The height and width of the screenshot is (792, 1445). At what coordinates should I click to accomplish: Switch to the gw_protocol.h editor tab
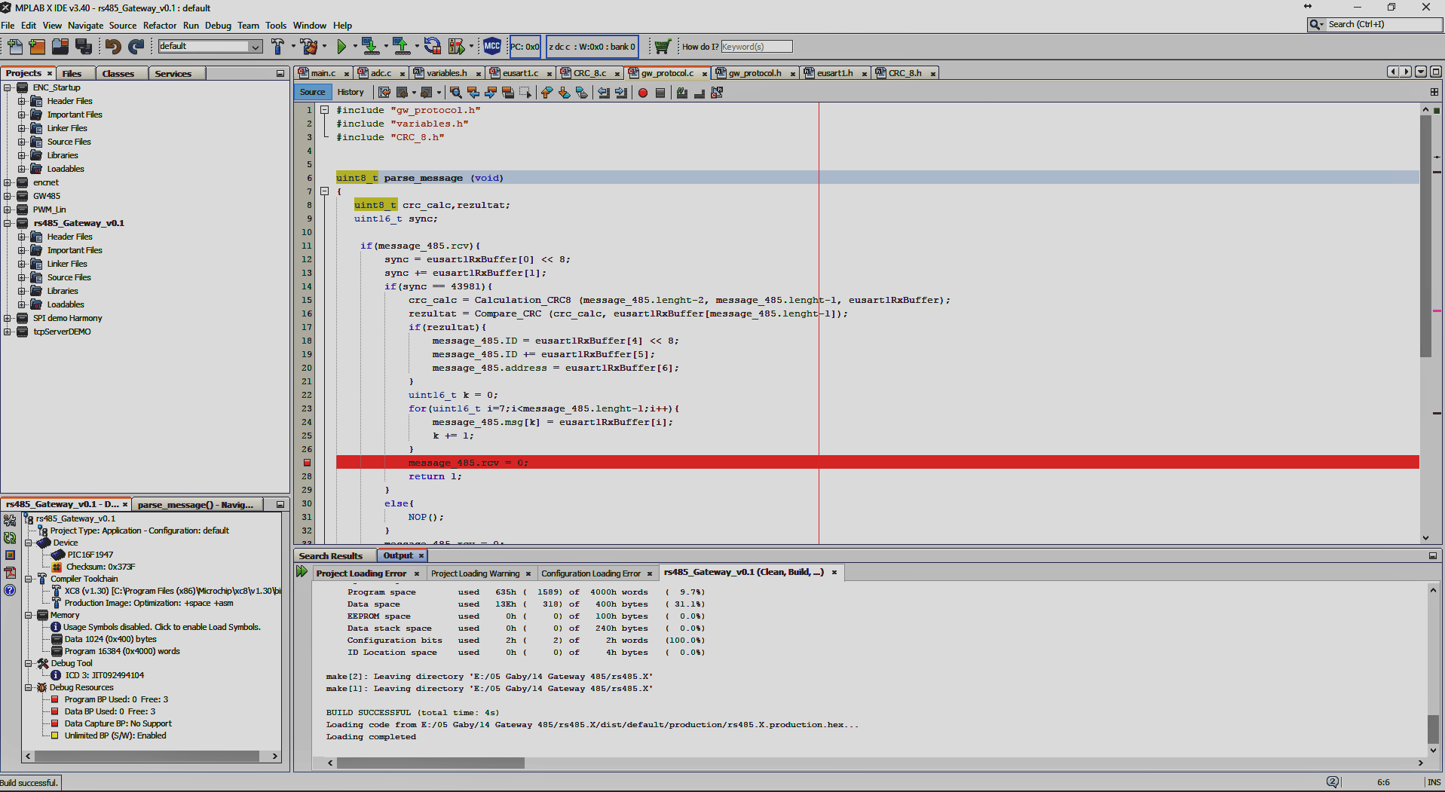tap(754, 73)
